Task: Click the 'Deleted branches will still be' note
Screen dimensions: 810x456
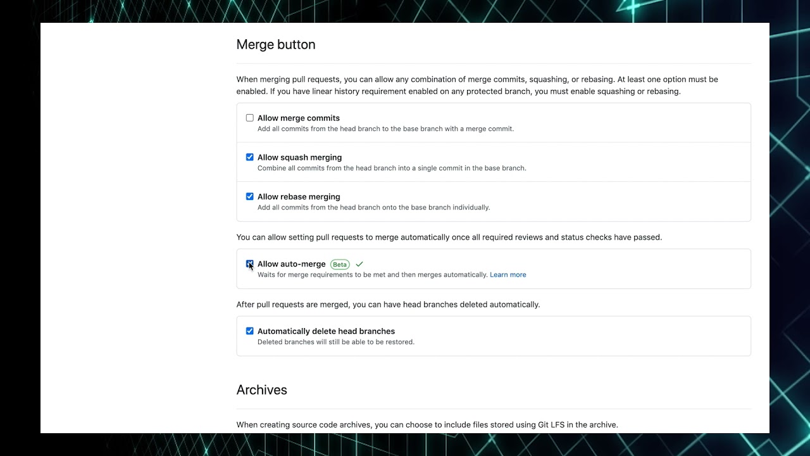Action: click(336, 342)
